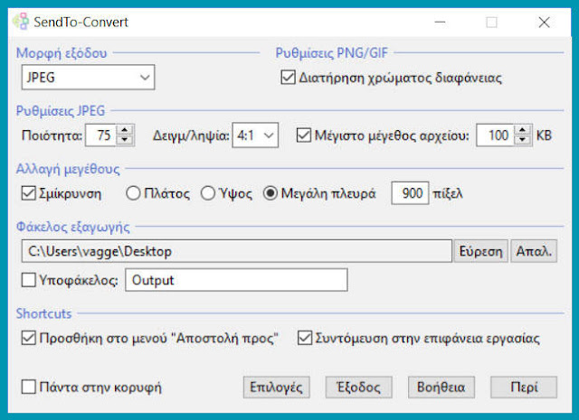The image size is (579, 420).
Task: Click the max file size field showing 100
Action: tap(495, 135)
